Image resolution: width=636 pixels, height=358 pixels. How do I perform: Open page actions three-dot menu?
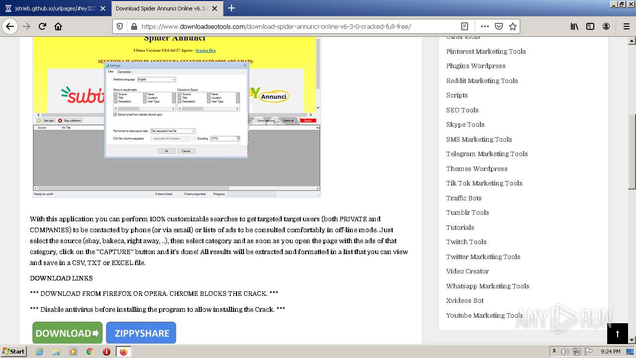(x=484, y=26)
